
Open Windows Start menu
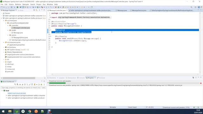click(3, 111)
